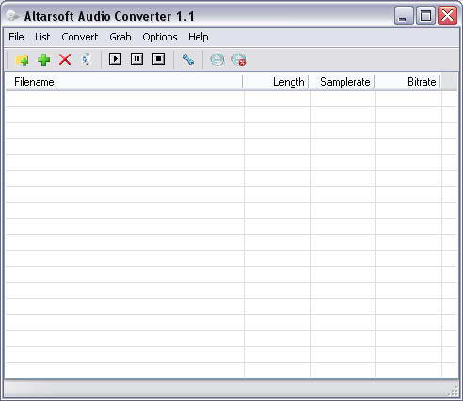Click the CD grab icon in toolbar
This screenshot has height=401, width=463.
217,59
